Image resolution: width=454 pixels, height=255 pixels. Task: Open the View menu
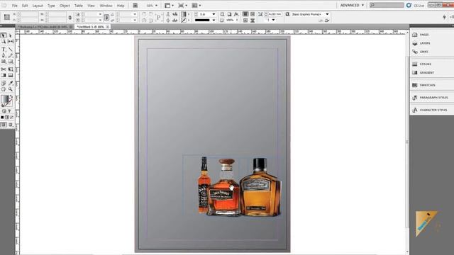point(92,6)
